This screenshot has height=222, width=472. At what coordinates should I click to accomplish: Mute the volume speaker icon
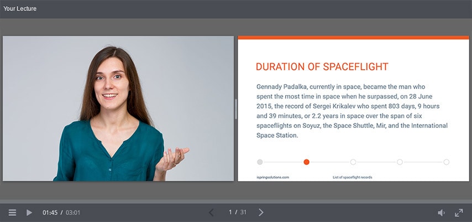point(441,213)
